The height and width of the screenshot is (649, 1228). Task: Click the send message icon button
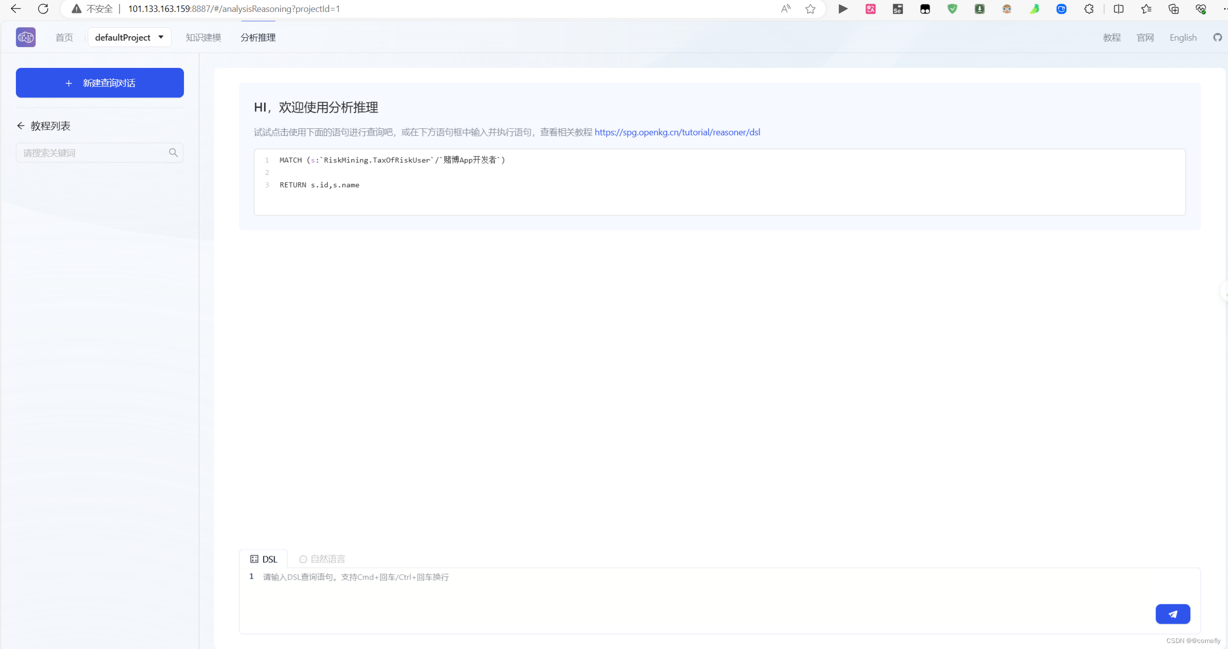pos(1173,614)
